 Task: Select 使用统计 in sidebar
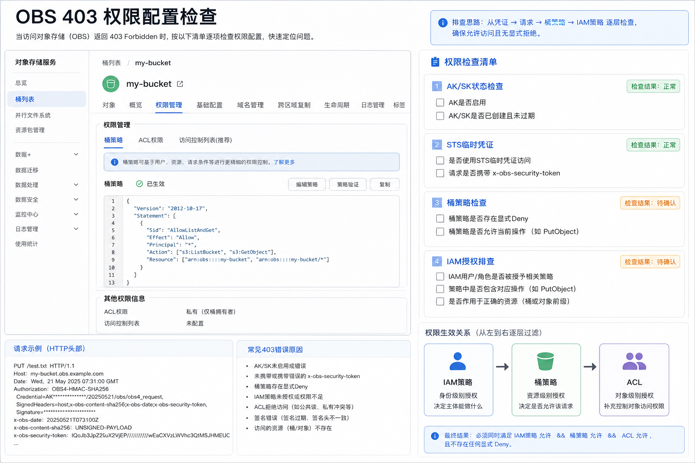(x=27, y=244)
